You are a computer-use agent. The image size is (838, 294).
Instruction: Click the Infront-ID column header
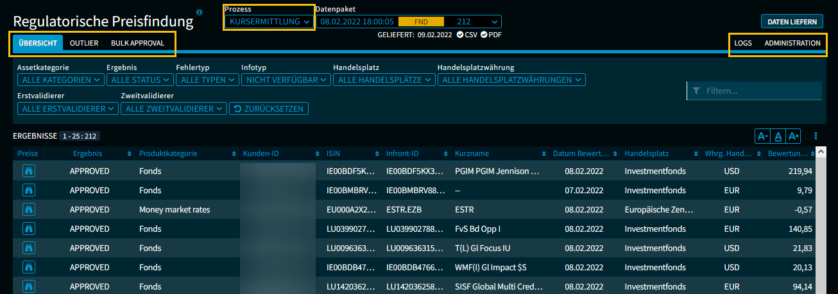402,154
